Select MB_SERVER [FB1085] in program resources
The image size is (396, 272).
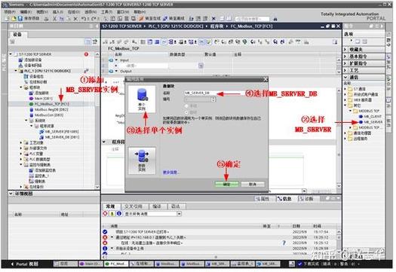59,132
